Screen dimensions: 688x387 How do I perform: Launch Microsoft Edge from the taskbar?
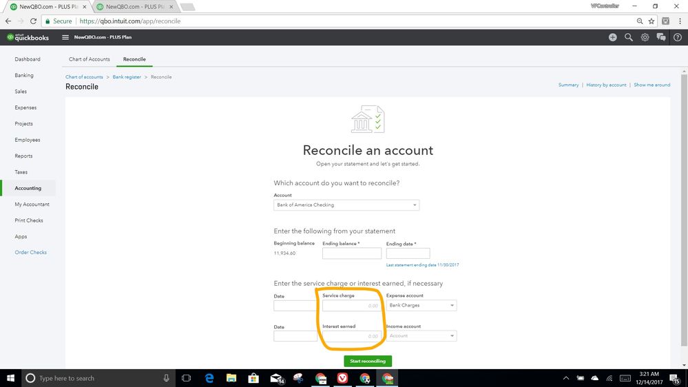click(209, 378)
